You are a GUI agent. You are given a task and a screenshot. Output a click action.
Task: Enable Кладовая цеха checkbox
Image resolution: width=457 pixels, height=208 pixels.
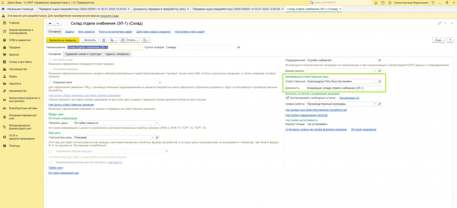(50, 82)
